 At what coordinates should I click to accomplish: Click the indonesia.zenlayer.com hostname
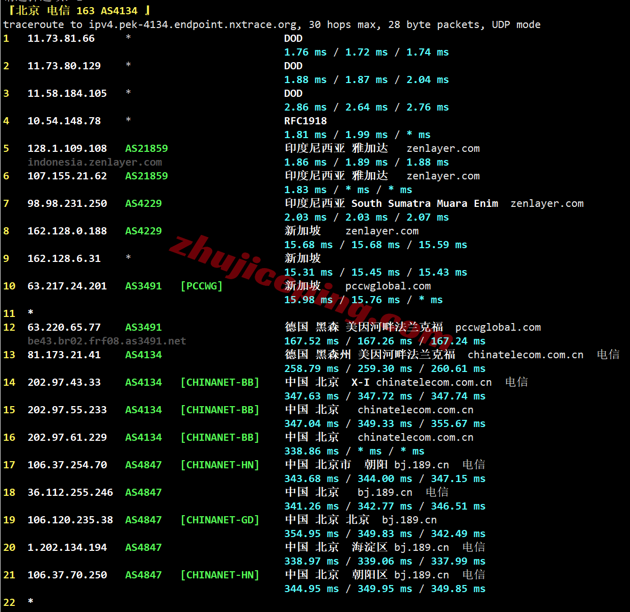tap(95, 162)
